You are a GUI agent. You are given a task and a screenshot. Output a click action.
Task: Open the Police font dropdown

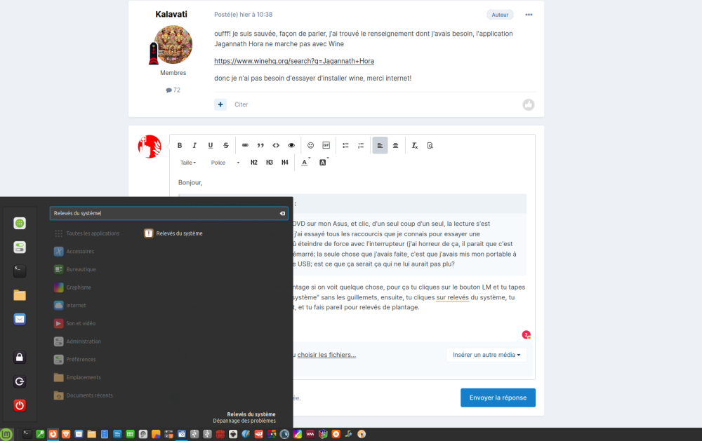coord(220,162)
